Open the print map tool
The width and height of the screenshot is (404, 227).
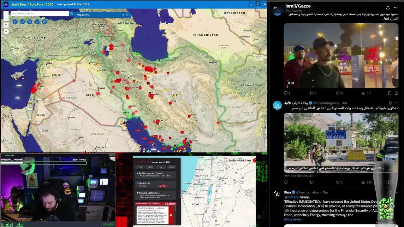pyautogui.click(x=30, y=22)
